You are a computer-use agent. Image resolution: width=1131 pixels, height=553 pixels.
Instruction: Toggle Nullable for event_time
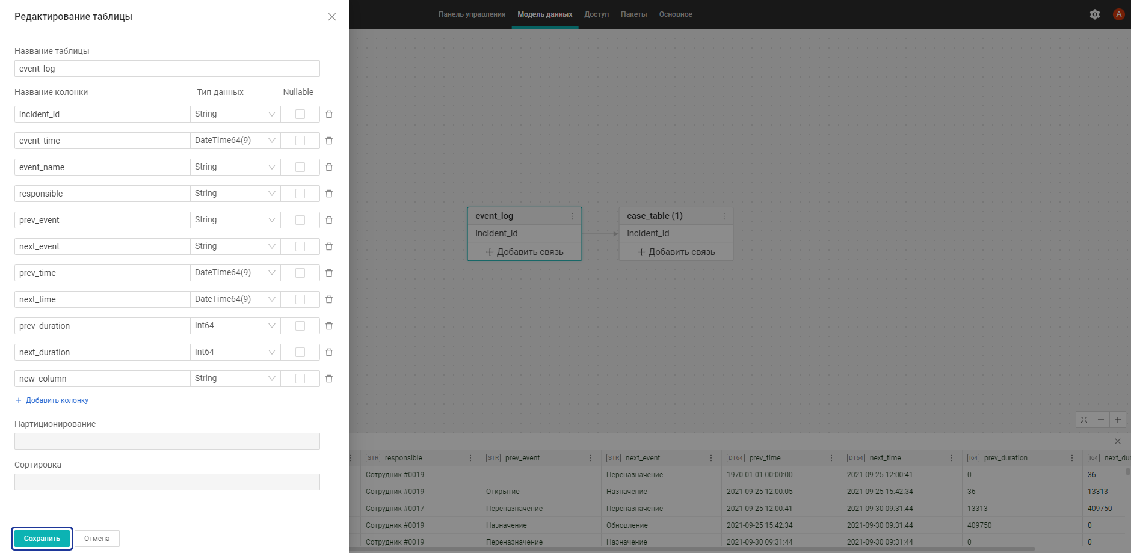click(300, 141)
